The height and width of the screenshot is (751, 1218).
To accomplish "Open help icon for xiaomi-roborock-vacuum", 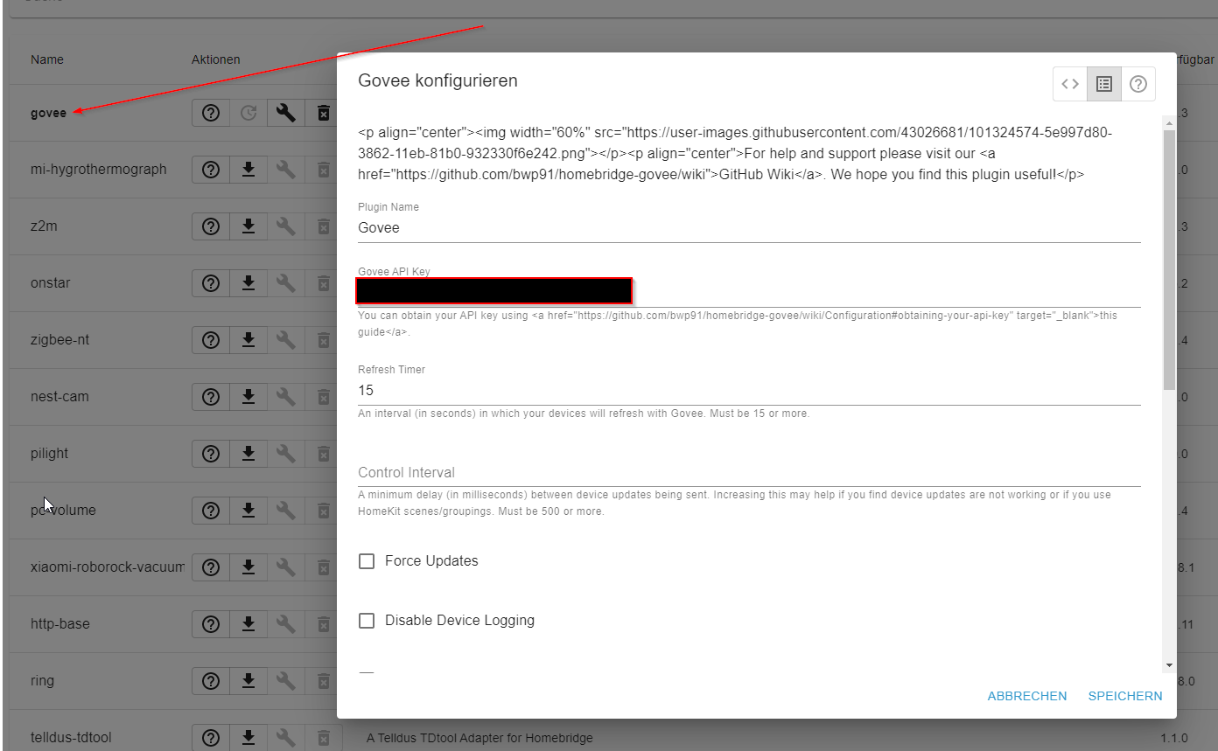I will (x=211, y=567).
